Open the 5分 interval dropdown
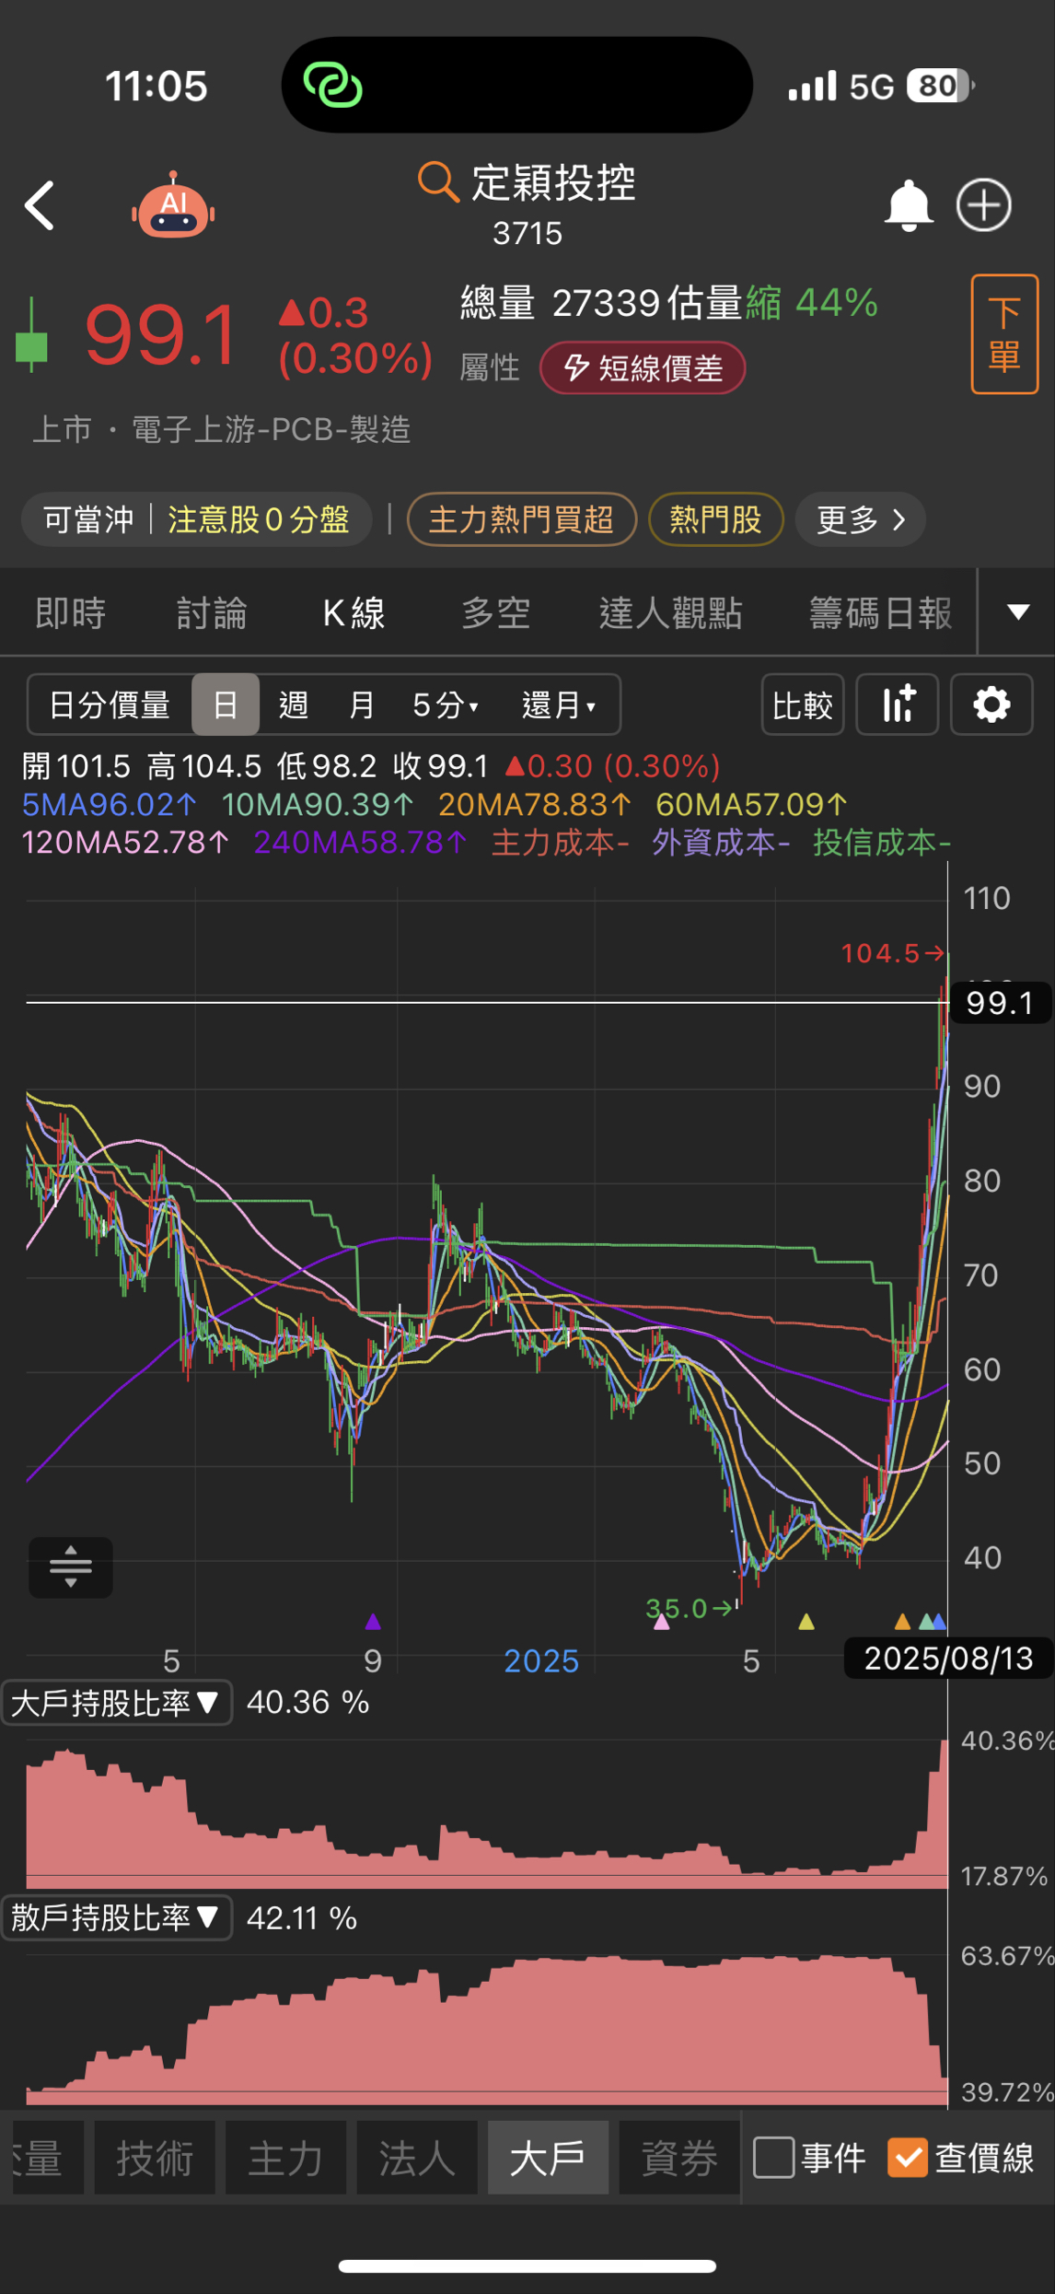The image size is (1055, 2294). pos(446,705)
